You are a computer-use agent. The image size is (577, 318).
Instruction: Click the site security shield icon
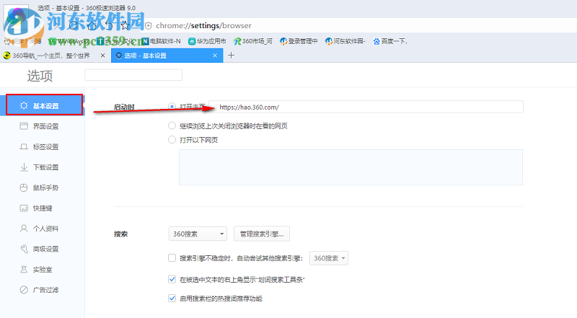149,25
